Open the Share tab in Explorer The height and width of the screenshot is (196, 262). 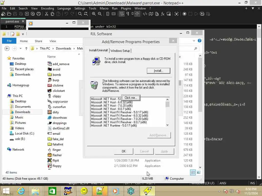tap(38, 41)
